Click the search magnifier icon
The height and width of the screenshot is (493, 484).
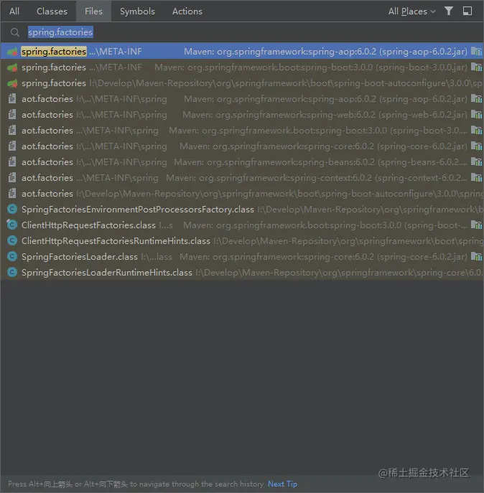(x=14, y=32)
